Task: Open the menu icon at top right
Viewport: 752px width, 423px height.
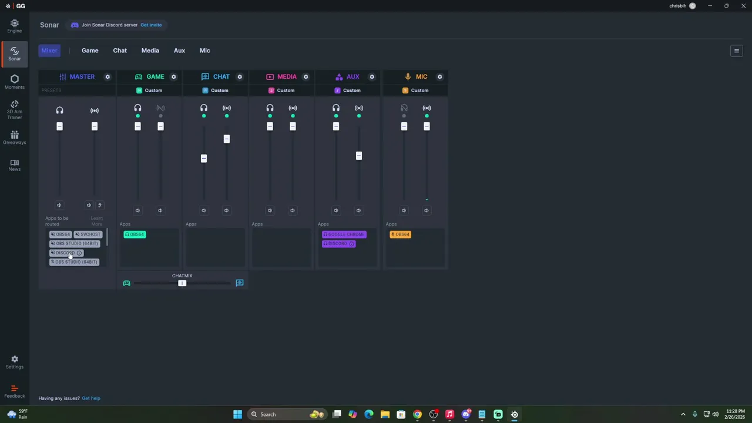Action: pyautogui.click(x=736, y=51)
